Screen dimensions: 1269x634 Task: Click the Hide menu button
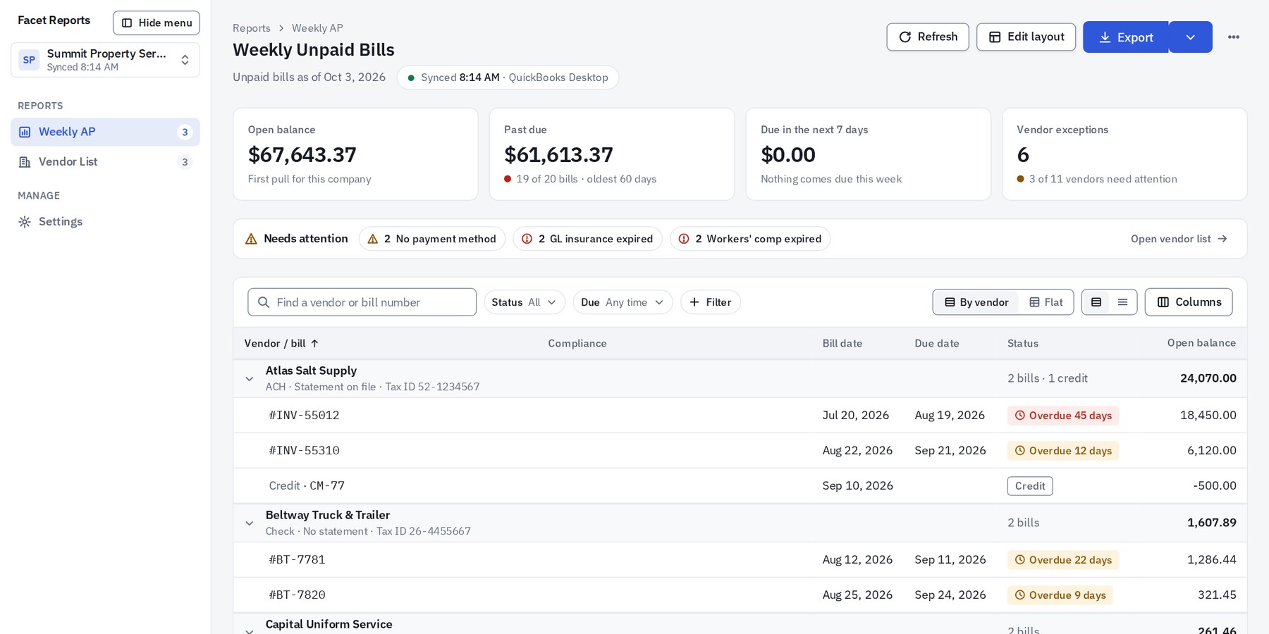pyautogui.click(x=157, y=23)
